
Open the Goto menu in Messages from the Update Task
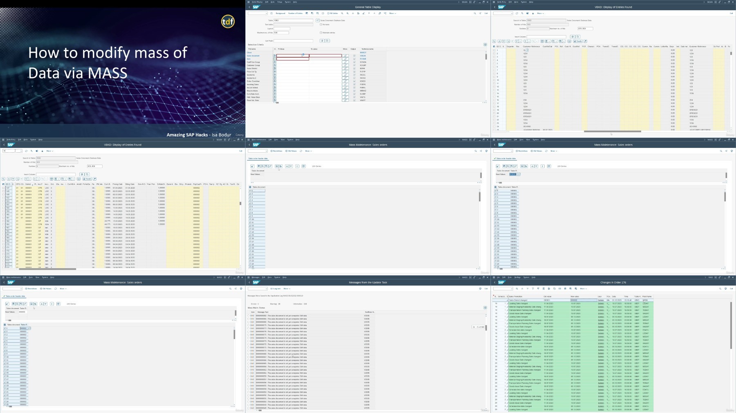(269, 277)
